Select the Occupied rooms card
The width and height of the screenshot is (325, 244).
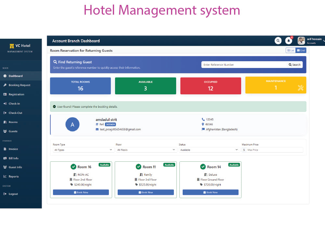(x=211, y=86)
